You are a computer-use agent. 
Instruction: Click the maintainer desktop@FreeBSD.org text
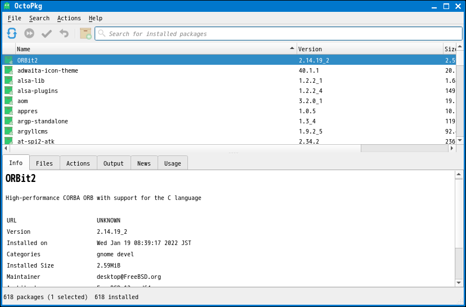coord(129,277)
